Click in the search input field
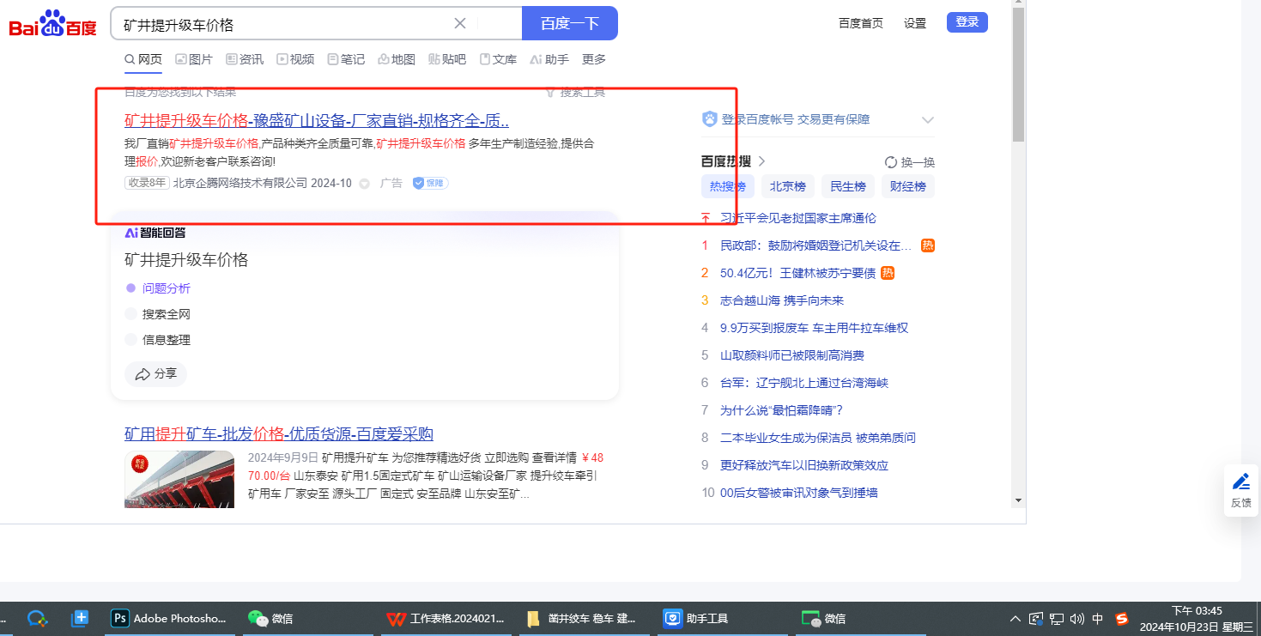Viewport: 1261px width, 636px height. pos(283,24)
